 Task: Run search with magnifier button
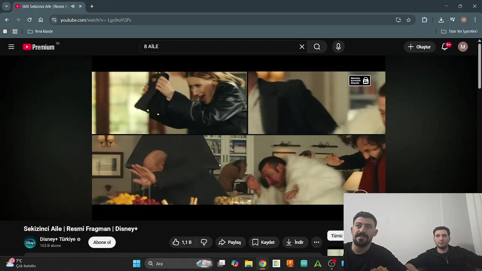pyautogui.click(x=317, y=47)
